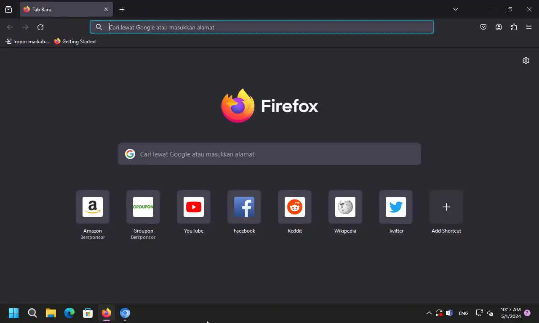Restore down the Firefox window
The width and height of the screenshot is (539, 323).
[510, 9]
